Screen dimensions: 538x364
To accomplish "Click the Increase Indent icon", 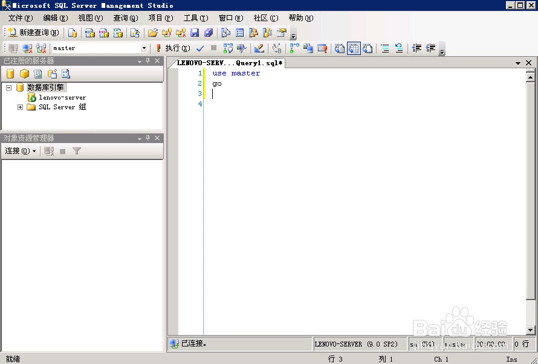I will point(430,48).
